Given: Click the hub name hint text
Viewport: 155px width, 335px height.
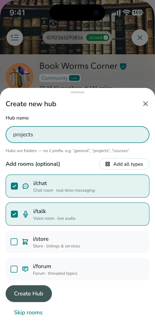Looking at the screenshot, I should tap(68, 151).
